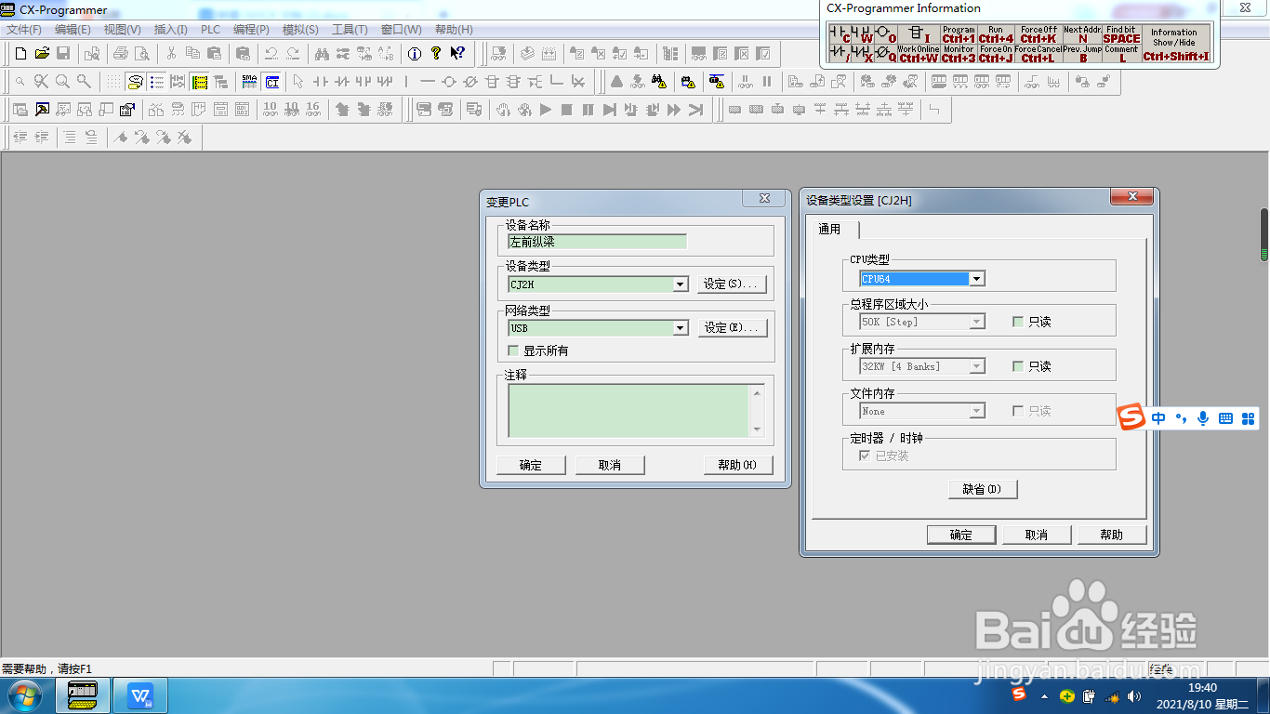Open the 文件内存 None dropdown

pos(976,411)
